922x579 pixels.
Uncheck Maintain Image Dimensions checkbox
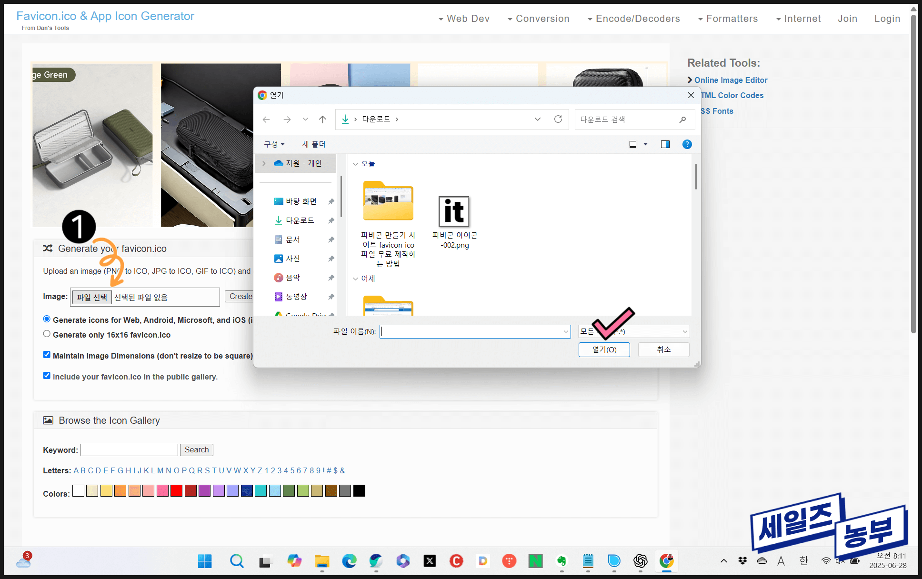pyautogui.click(x=47, y=355)
